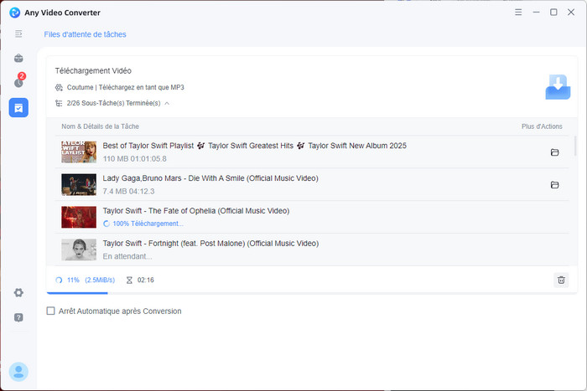Open output folder for Die With A Smile

[554, 185]
